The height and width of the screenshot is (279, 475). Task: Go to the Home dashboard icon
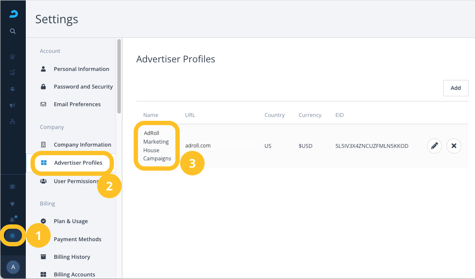coord(12,56)
